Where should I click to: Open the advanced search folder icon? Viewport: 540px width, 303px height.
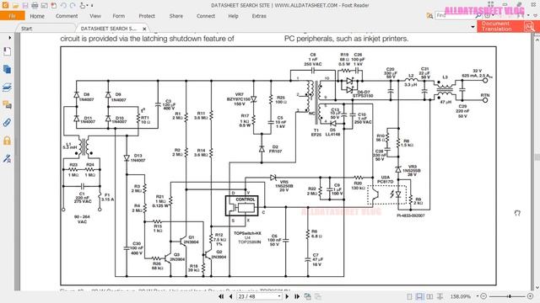(x=429, y=16)
